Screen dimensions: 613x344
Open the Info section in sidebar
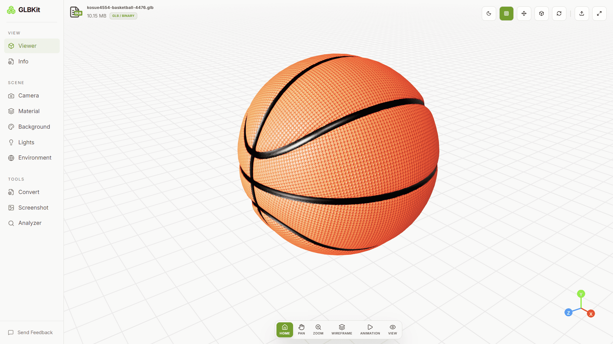pos(32,61)
